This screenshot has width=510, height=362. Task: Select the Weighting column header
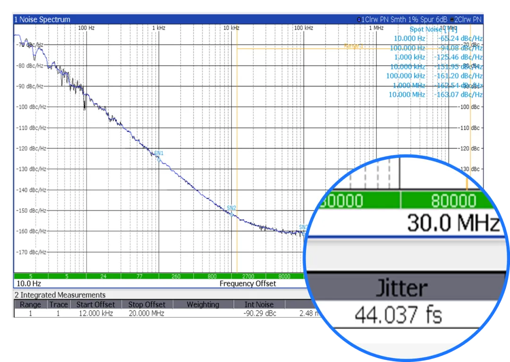[203, 304]
